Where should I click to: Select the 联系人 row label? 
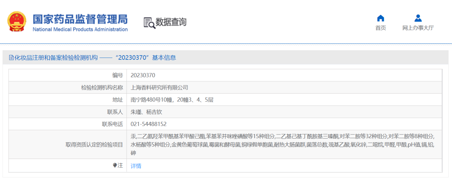click(115, 112)
